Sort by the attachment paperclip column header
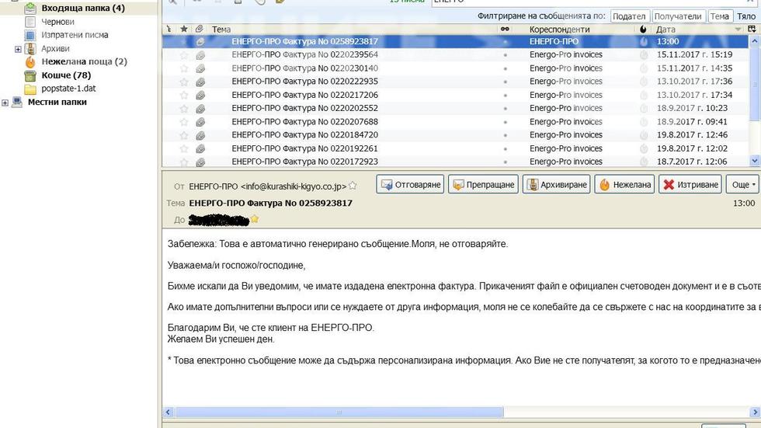 (x=200, y=29)
